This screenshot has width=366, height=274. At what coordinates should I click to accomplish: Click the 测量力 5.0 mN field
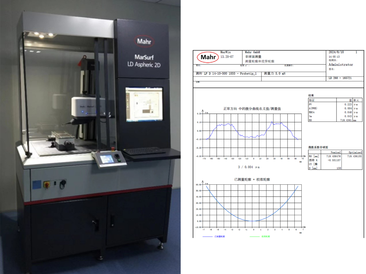(x=294, y=74)
